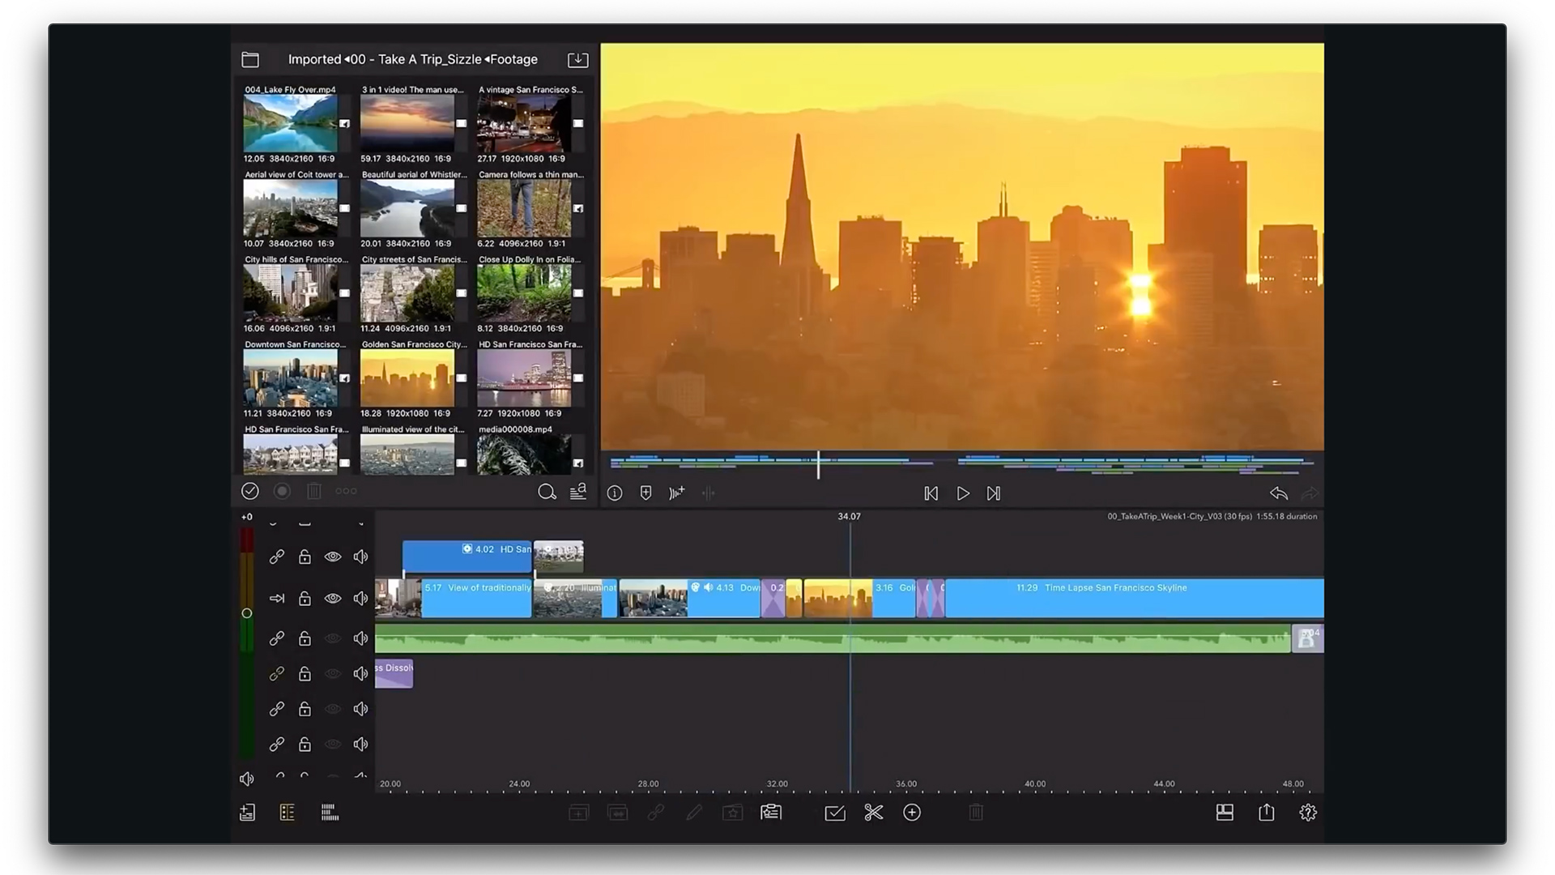
Task: Lock the Cross Dissolve track
Action: (x=305, y=674)
